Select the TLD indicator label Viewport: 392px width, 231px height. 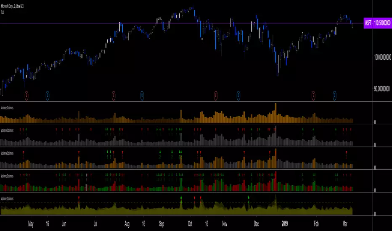pos(2,12)
